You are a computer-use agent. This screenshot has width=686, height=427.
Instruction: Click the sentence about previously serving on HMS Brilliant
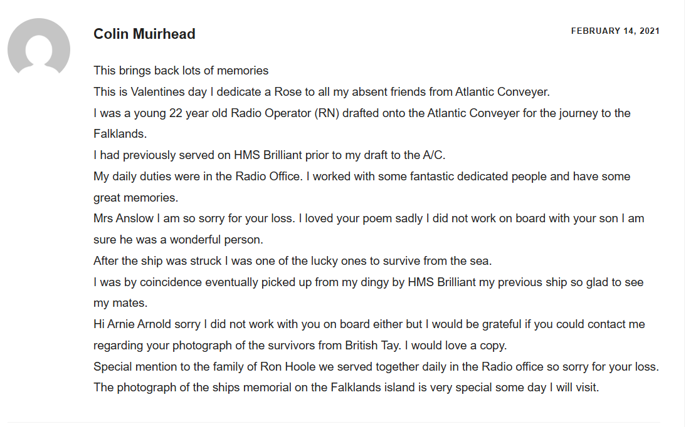coord(269,155)
